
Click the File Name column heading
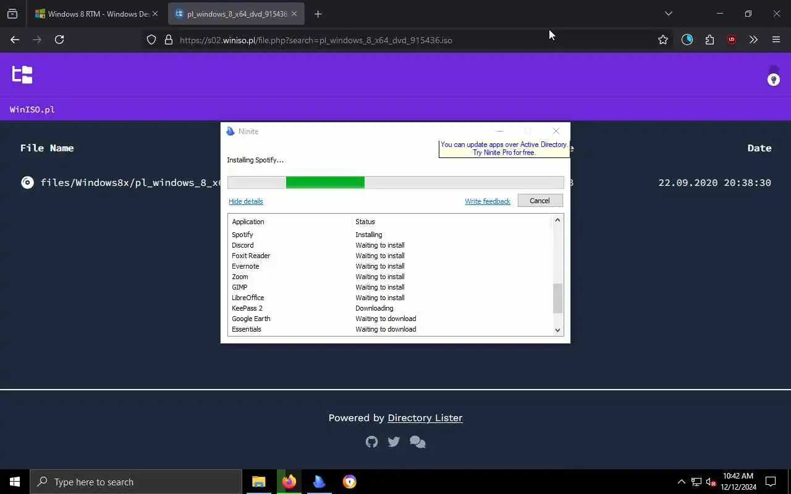tap(47, 148)
